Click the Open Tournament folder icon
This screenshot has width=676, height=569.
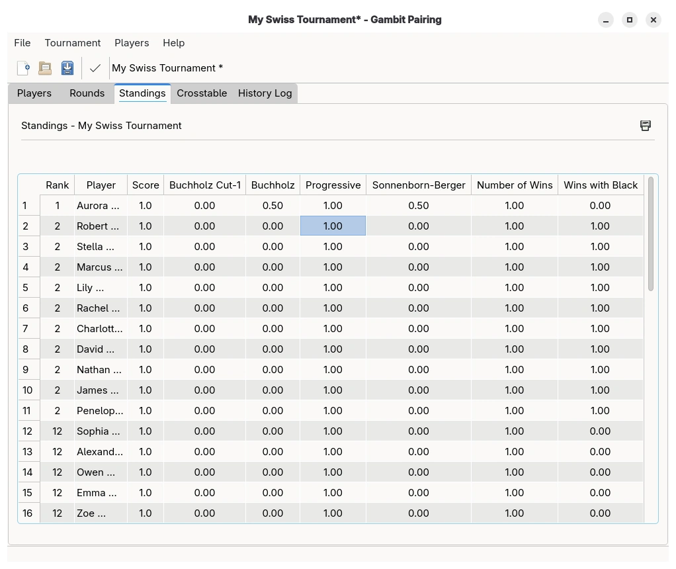pos(45,68)
